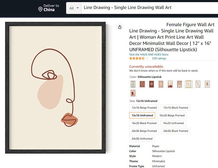Select the second-row arch print swatch

coord(133,93)
